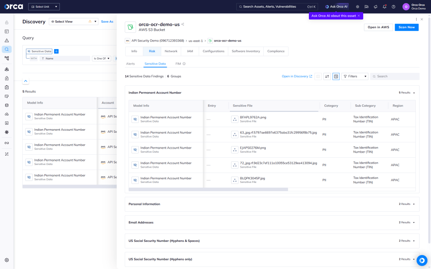Collapse the query panel chevron
Image resolution: width=431 pixels, height=269 pixels.
pyautogui.click(x=26, y=81)
